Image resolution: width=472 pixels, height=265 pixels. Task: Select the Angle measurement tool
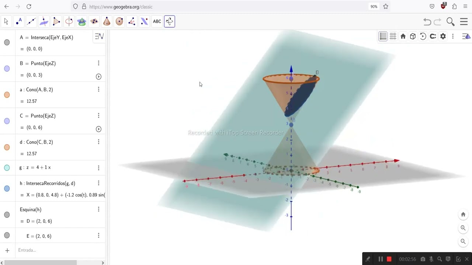point(132,21)
